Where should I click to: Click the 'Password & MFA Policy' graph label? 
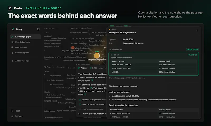tap(97, 41)
